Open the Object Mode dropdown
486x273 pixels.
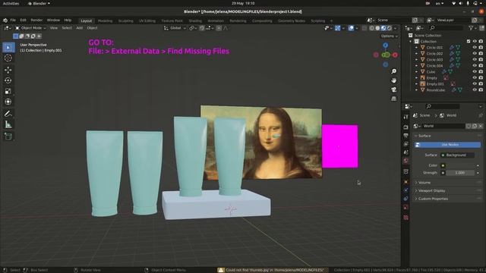(x=30, y=28)
